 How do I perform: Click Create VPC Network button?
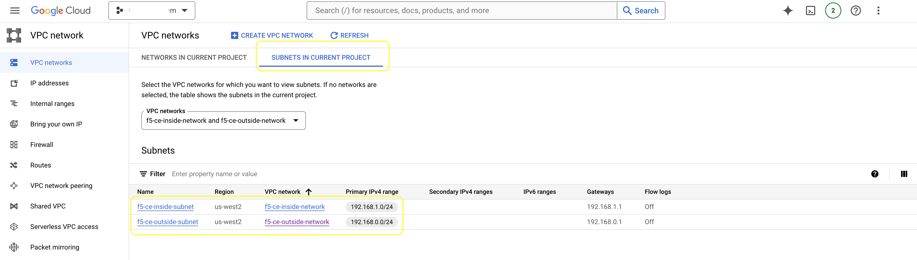pyautogui.click(x=272, y=36)
